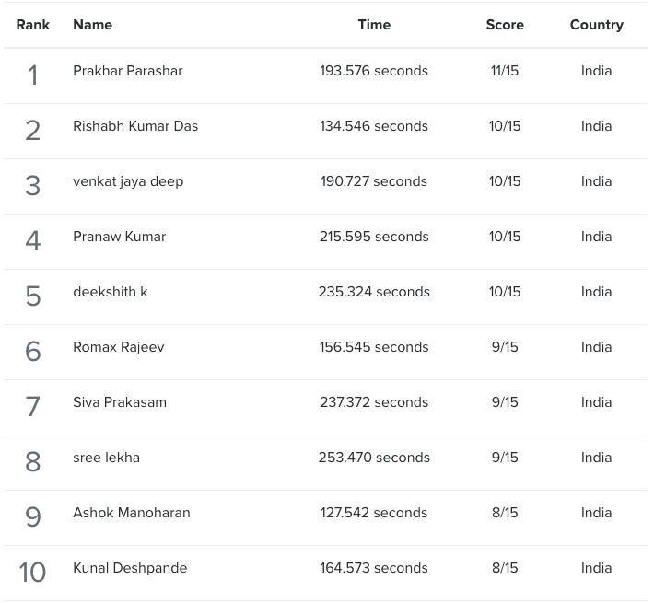Click the Name column header

[x=93, y=25]
